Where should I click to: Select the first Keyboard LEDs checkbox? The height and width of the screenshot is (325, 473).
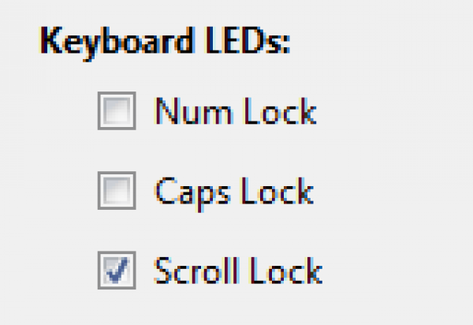pos(117,110)
